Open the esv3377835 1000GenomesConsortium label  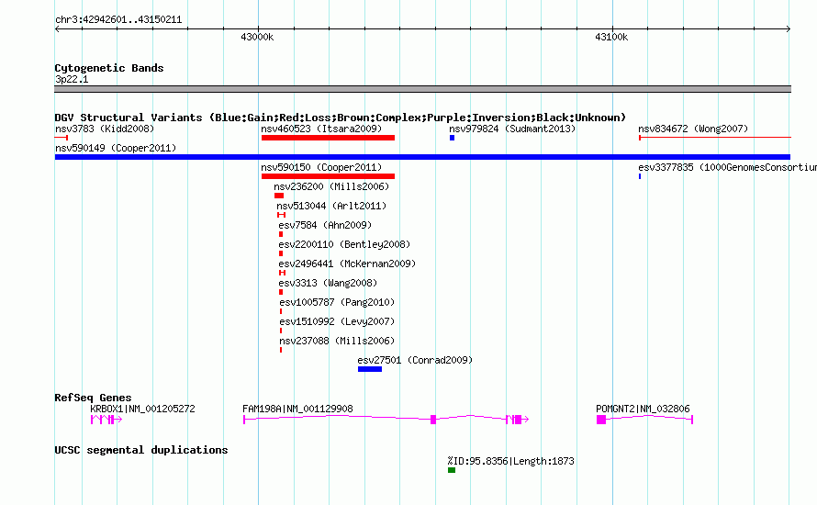point(727,167)
